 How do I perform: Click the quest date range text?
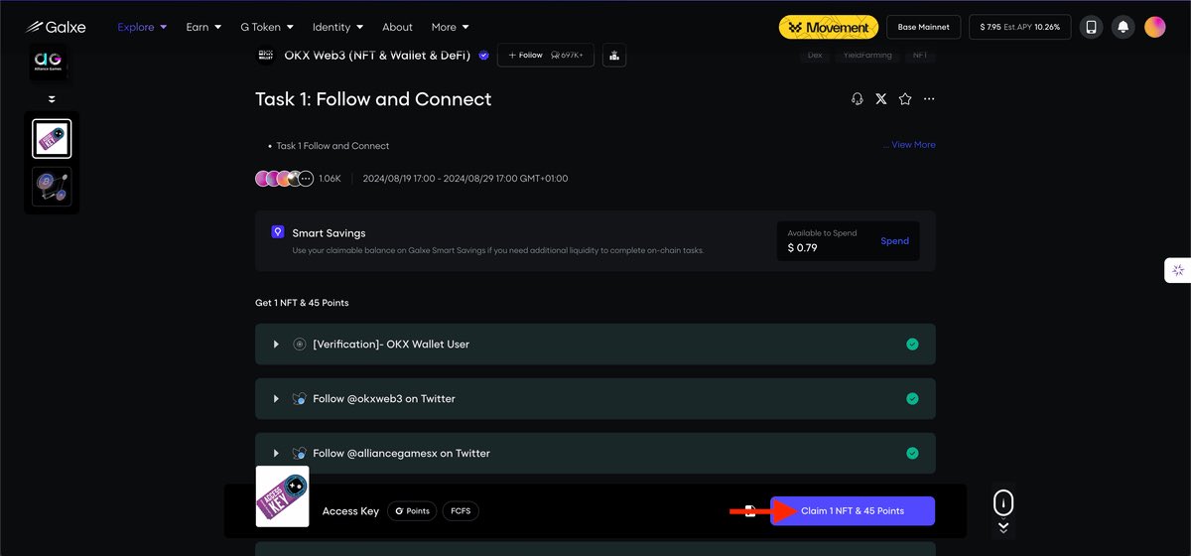(x=465, y=179)
